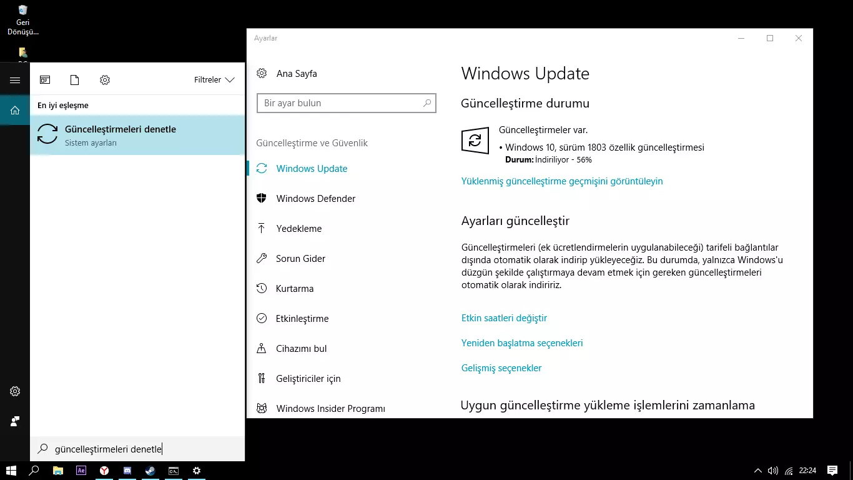
Task: Click the taskbar search magnifier icon
Action: click(x=34, y=471)
